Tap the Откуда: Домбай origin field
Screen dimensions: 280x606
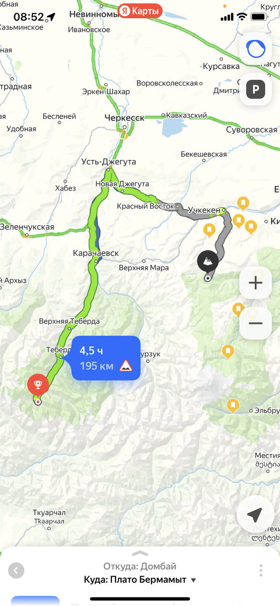(140, 566)
